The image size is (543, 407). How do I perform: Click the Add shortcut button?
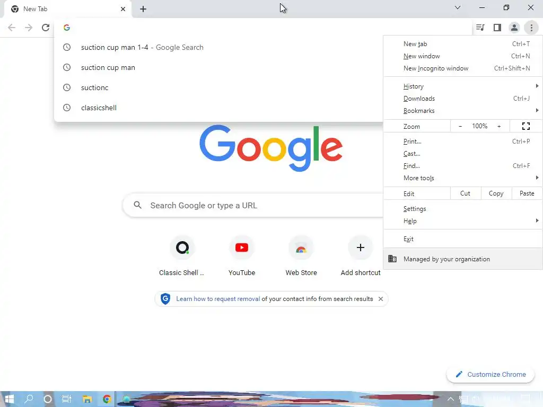pyautogui.click(x=361, y=256)
